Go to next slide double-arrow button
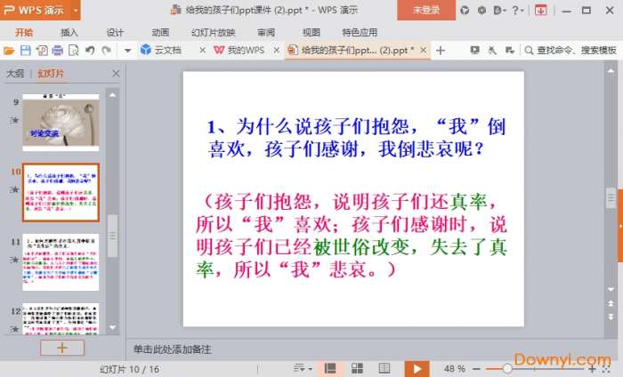The width and height of the screenshot is (623, 377). pos(611,317)
